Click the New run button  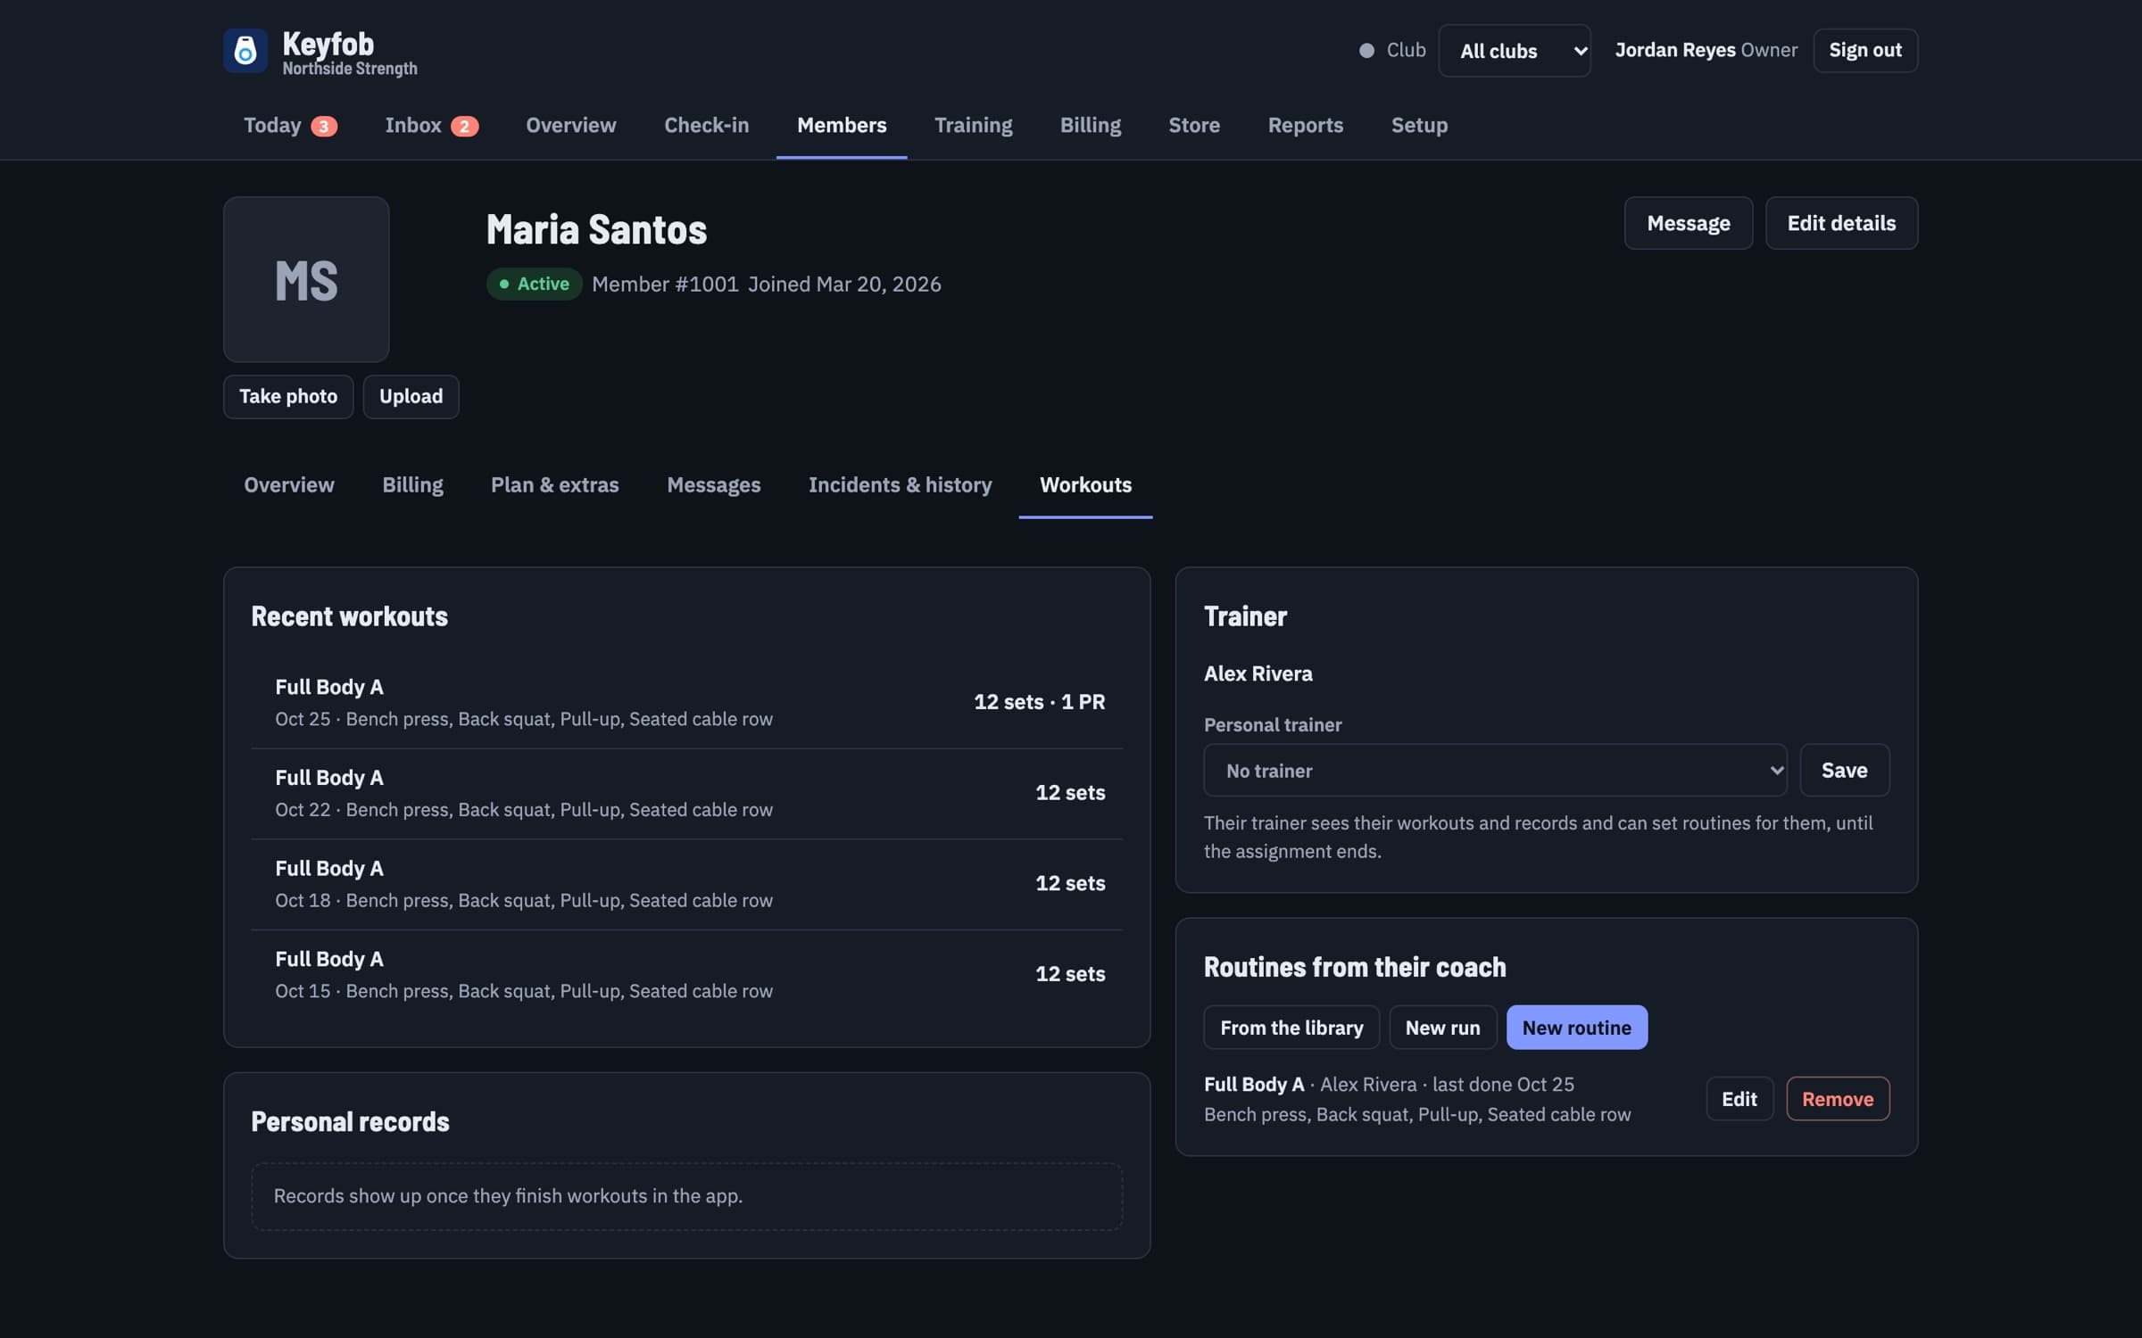click(1442, 1028)
